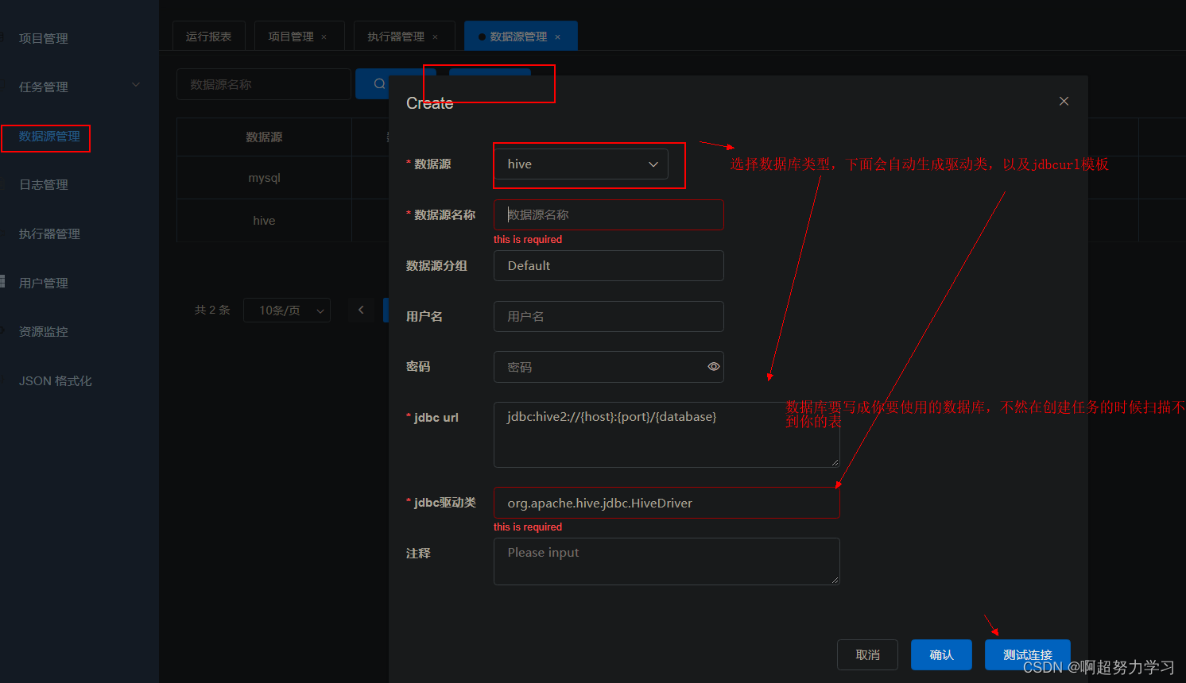
Task: Click the 数据源 column header
Action: [264, 137]
